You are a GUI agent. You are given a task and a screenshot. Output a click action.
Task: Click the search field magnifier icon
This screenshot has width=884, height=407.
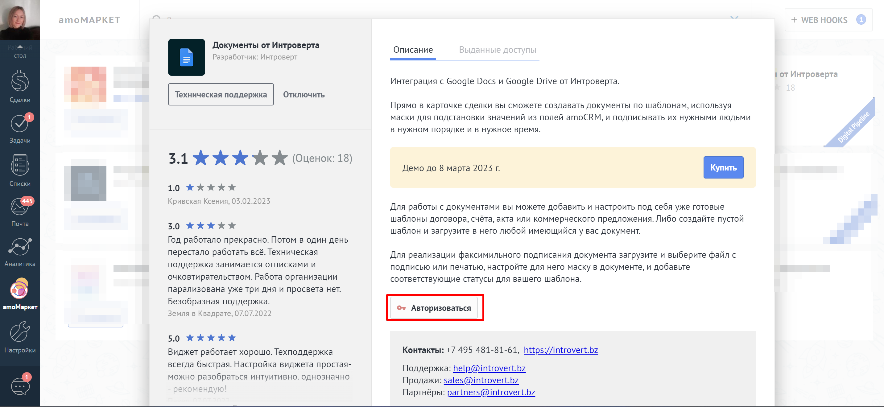pos(156,18)
